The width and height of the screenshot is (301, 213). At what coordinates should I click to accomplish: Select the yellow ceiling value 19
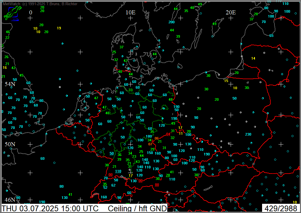(x=59, y=28)
